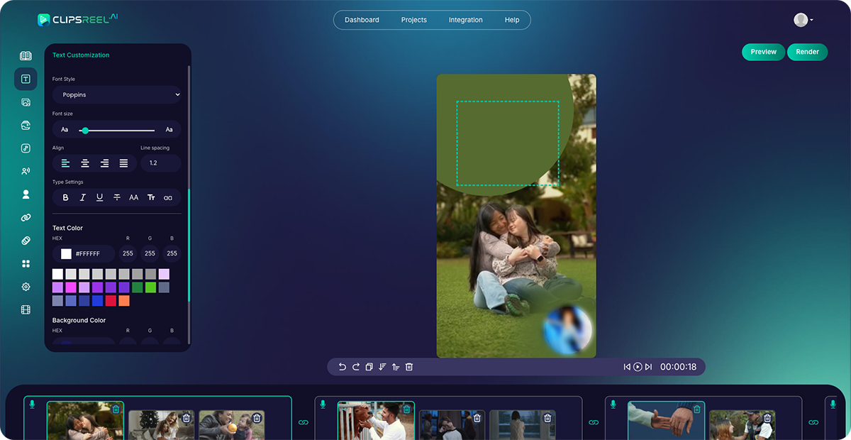Click the redo arrow icon
851x440 pixels.
(356, 367)
